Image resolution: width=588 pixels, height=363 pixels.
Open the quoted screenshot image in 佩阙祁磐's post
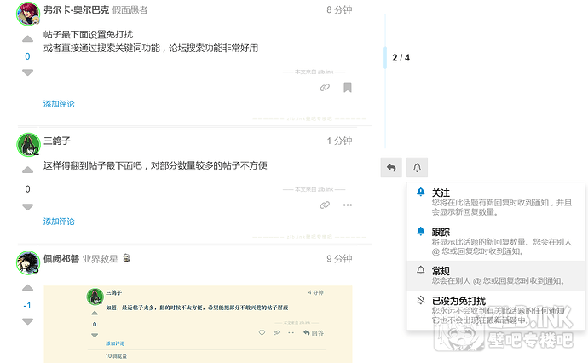198,324
